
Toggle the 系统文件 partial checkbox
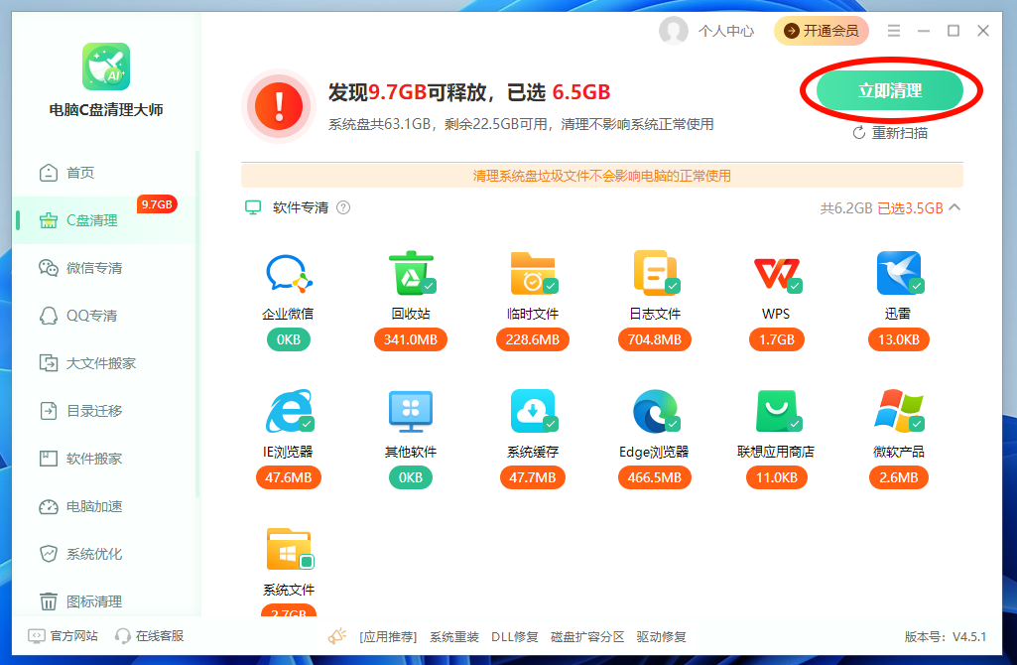[x=307, y=561]
